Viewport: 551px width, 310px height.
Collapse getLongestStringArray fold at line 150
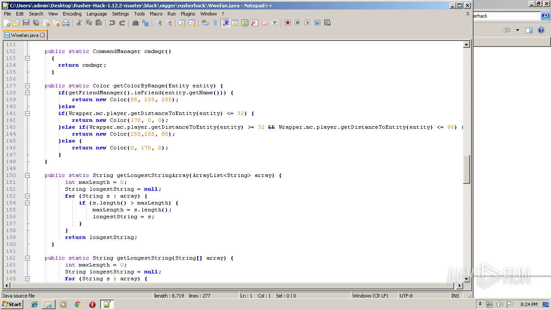tap(27, 175)
